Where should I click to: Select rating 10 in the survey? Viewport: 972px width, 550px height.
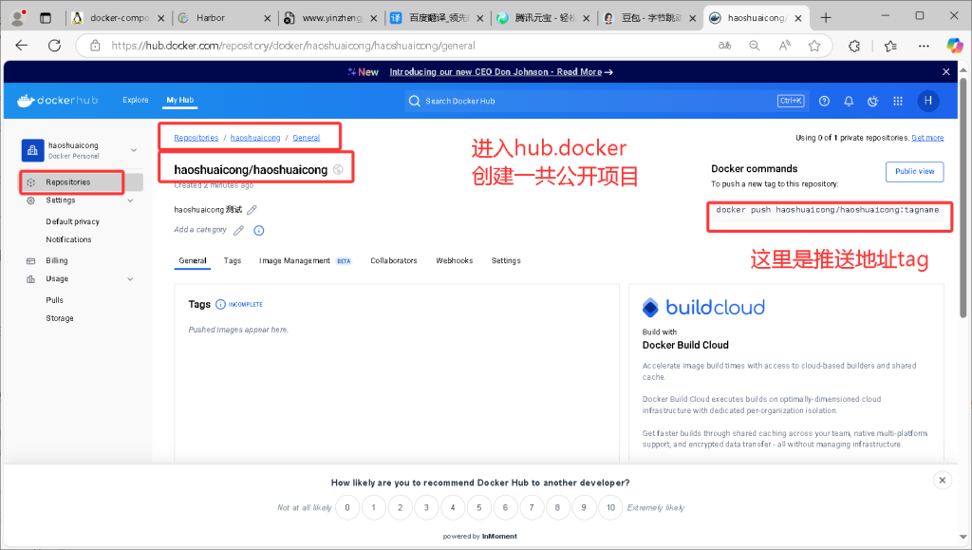[610, 508]
